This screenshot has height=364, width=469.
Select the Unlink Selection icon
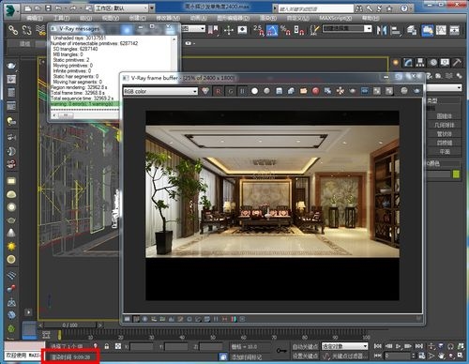click(26, 30)
